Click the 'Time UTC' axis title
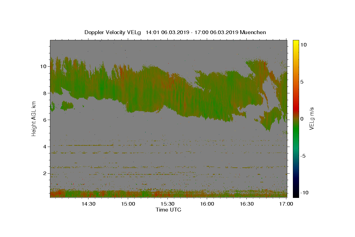Screen dimensions: 355x237 click(168, 210)
